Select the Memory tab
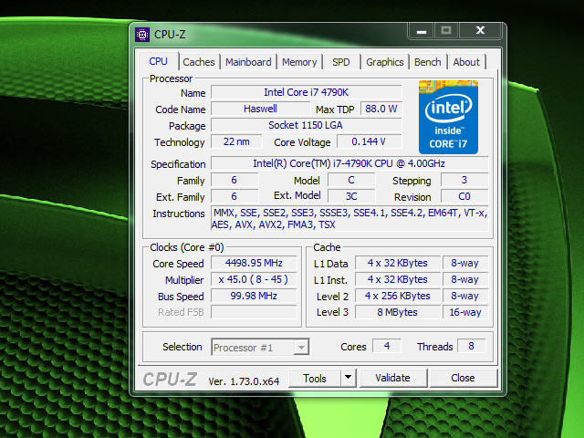The height and width of the screenshot is (438, 584). [x=299, y=62]
